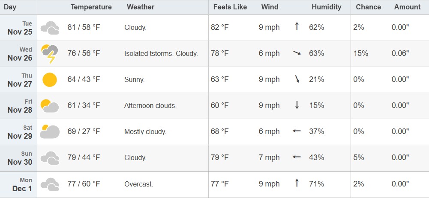Click the cloudy icon for Tue Nov 25

click(x=50, y=28)
